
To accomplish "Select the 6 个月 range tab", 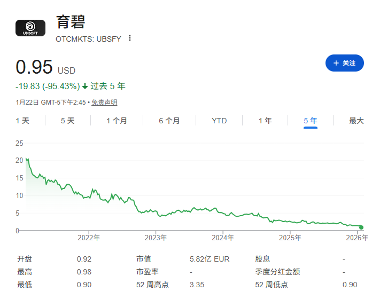I will tap(169, 121).
